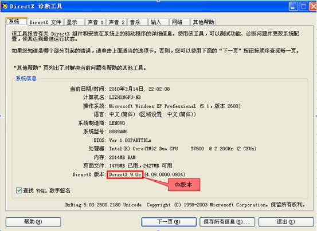The height and width of the screenshot is (231, 317).
Task: Click the DirectX 诊断工具 title text
Action: pos(36,6)
